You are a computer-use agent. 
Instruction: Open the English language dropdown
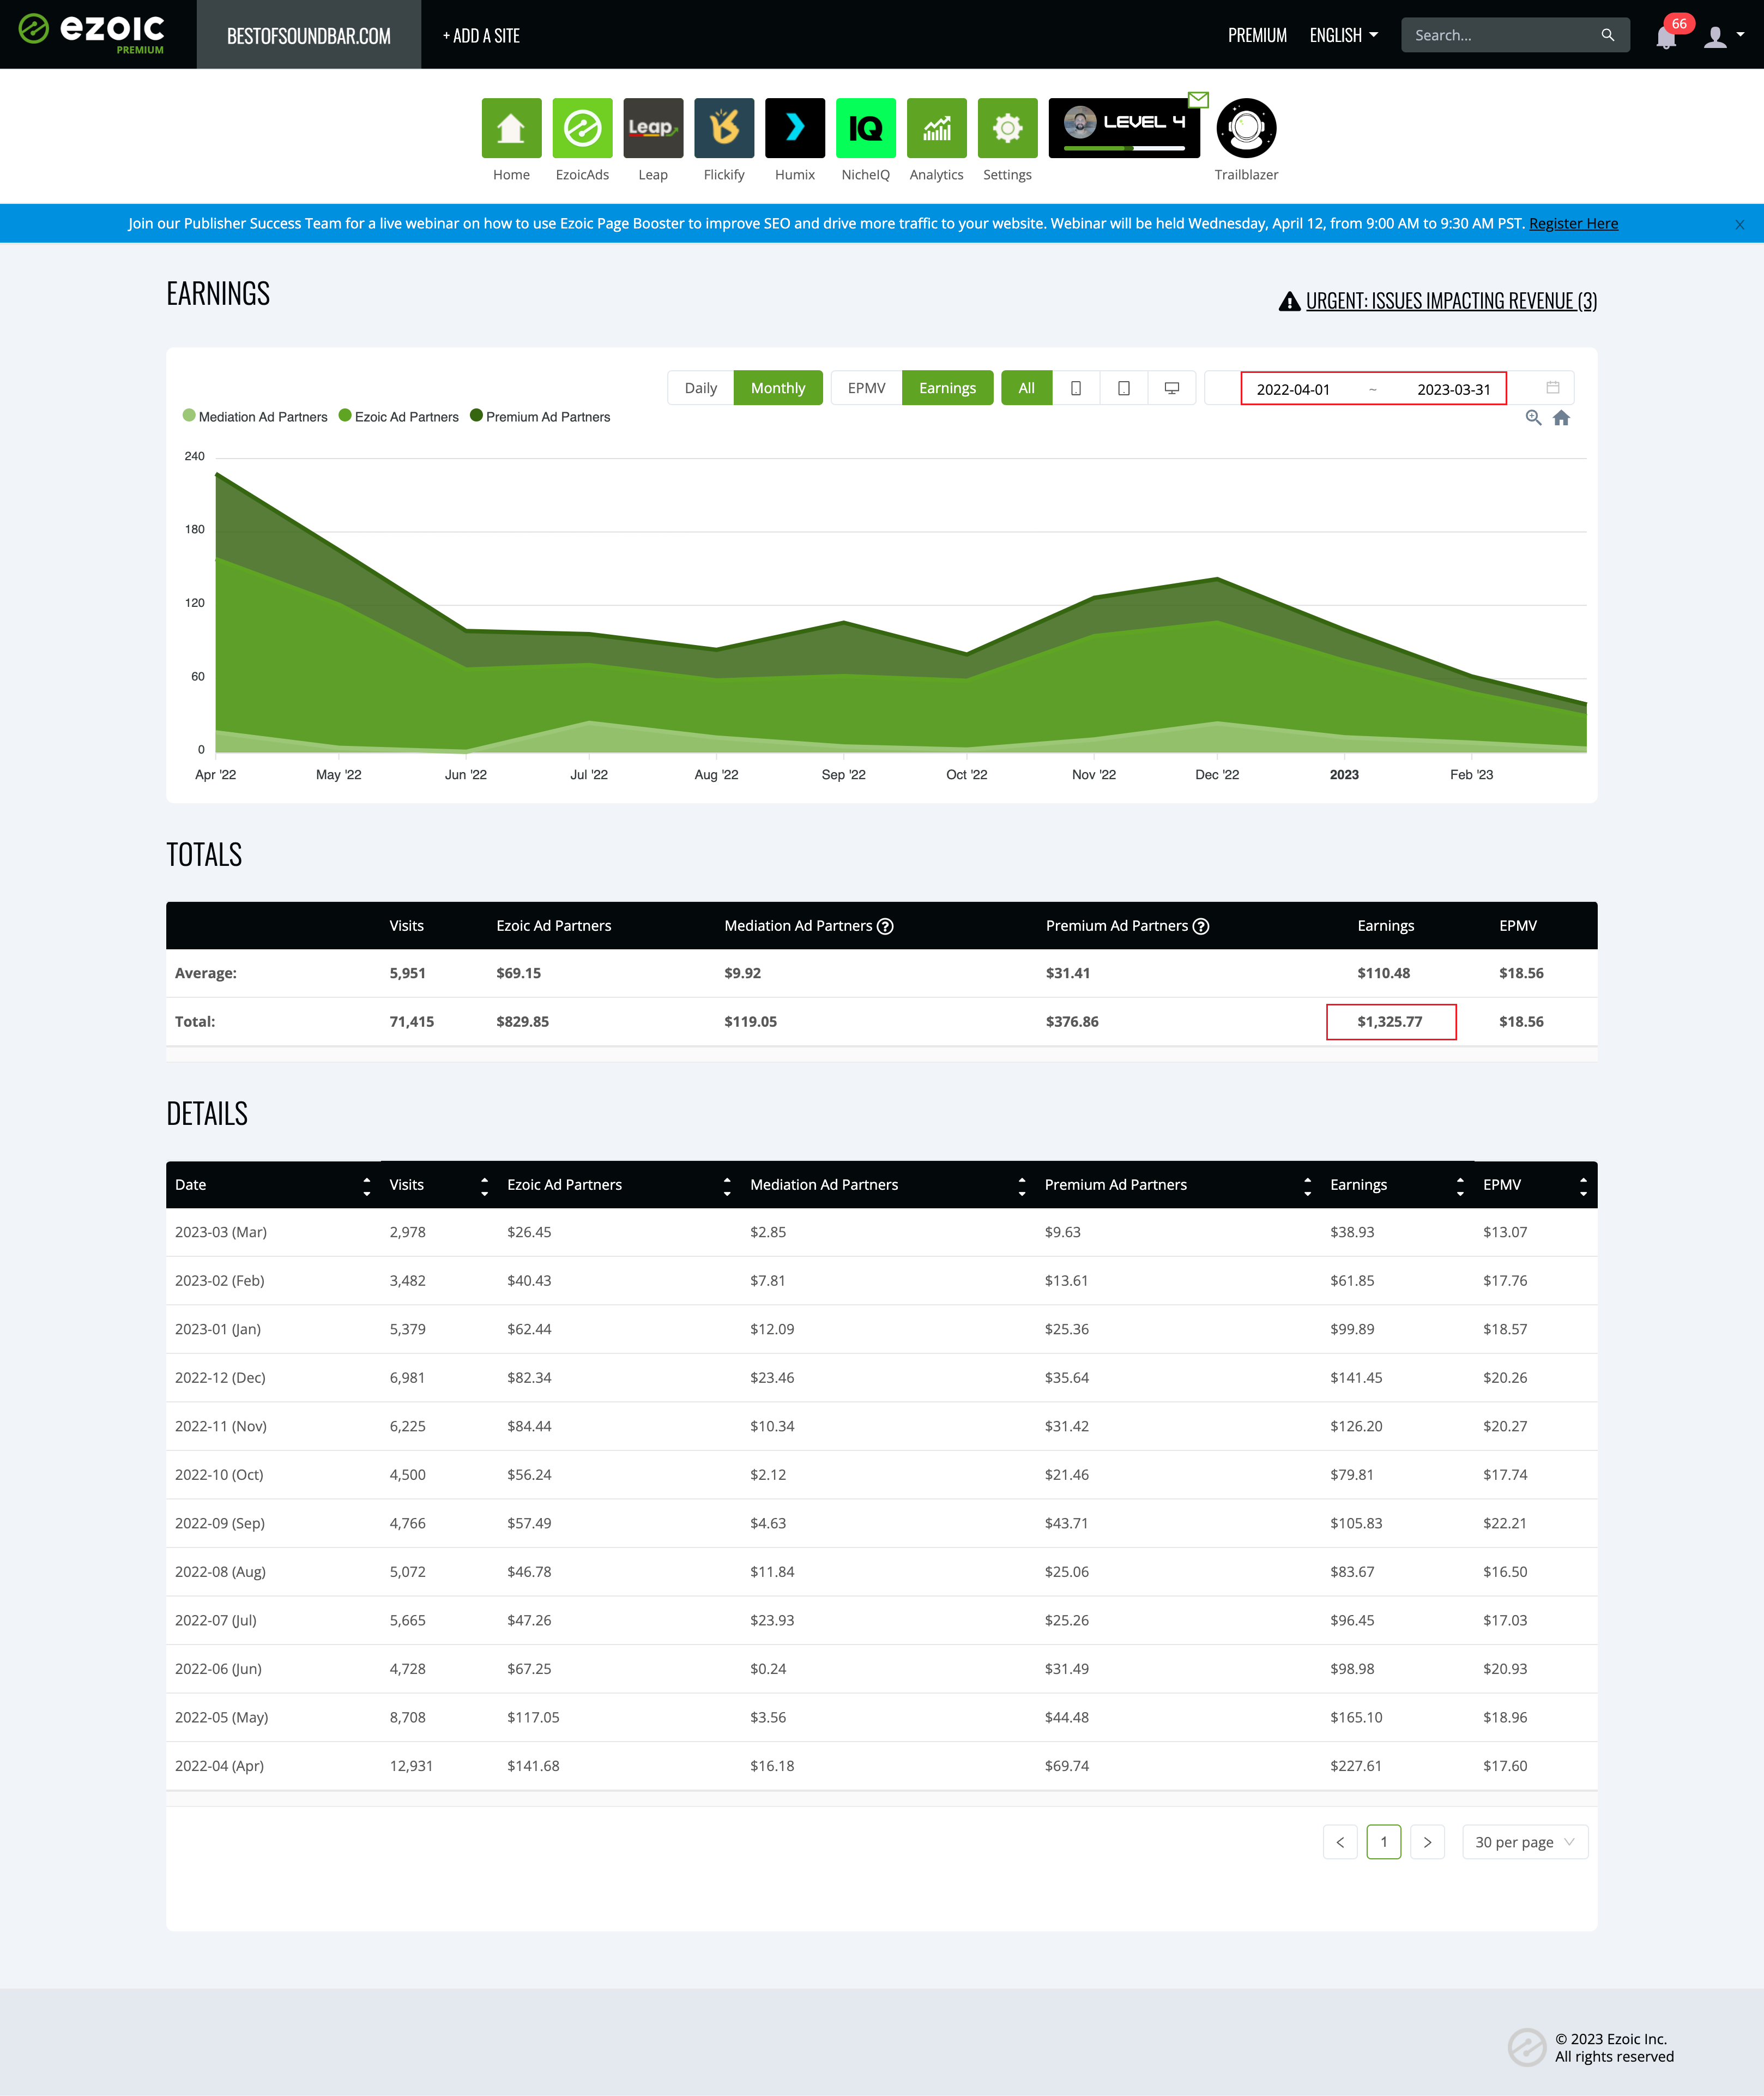coord(1343,35)
